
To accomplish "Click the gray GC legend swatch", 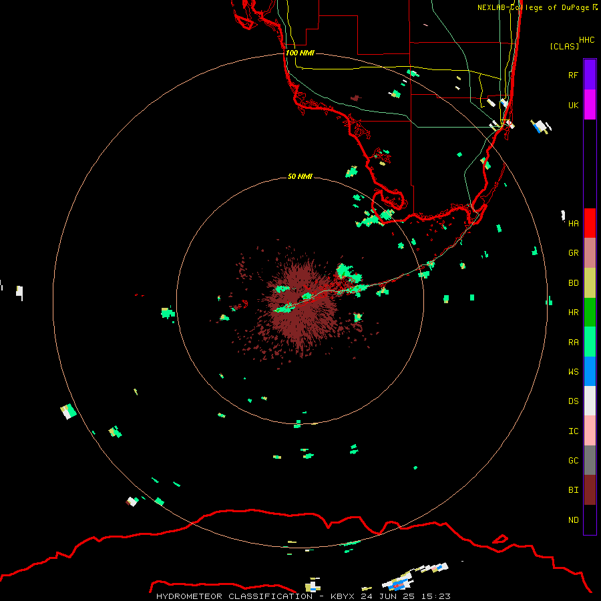I will [x=590, y=460].
